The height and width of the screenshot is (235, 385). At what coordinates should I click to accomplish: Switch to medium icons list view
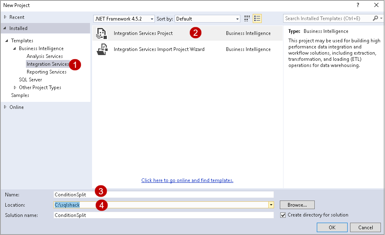click(257, 18)
